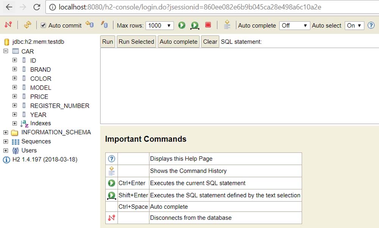Click the Disconnect icon in the toolbar
This screenshot has height=228, width=379.
point(8,25)
